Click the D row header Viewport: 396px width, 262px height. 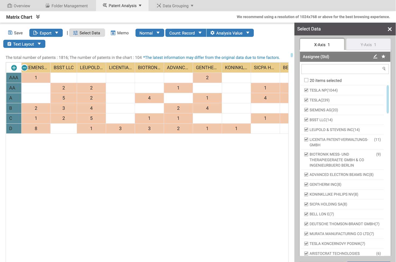tap(14, 128)
